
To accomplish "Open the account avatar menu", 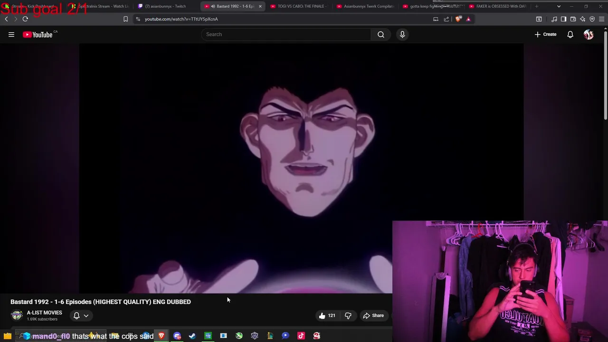I will [589, 34].
